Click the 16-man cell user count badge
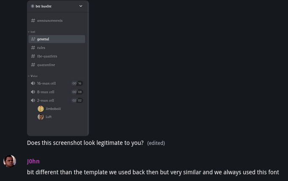 pyautogui.click(x=77, y=84)
